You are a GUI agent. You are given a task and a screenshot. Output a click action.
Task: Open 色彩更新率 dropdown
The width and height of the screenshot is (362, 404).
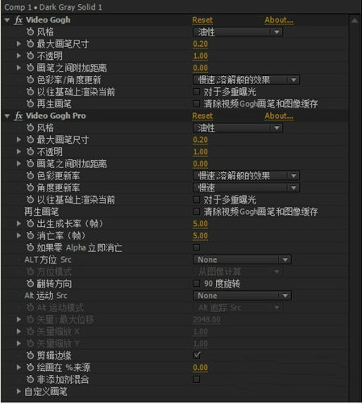tap(246, 175)
